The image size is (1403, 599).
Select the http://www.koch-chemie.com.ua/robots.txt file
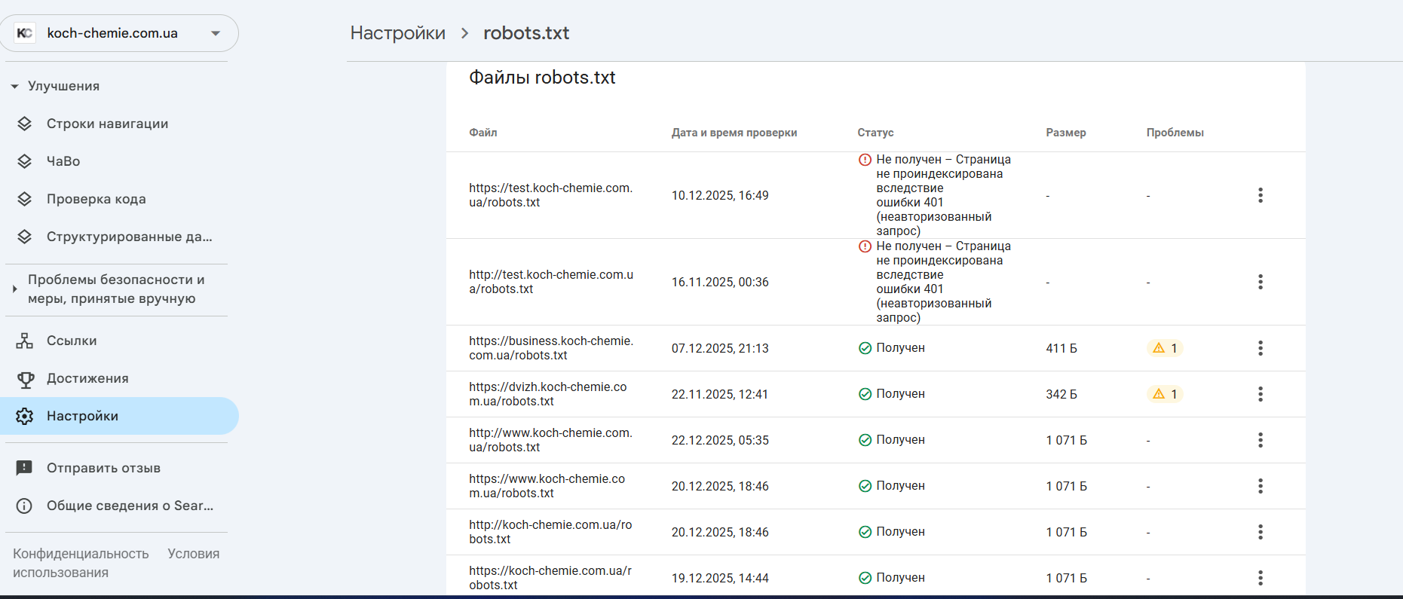[551, 440]
